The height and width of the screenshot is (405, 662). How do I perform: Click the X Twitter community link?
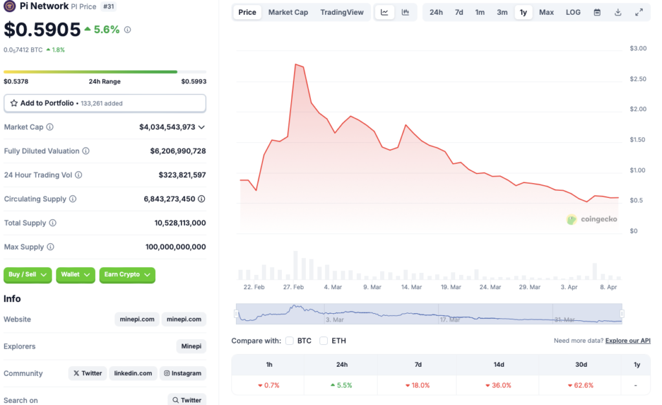coord(87,373)
